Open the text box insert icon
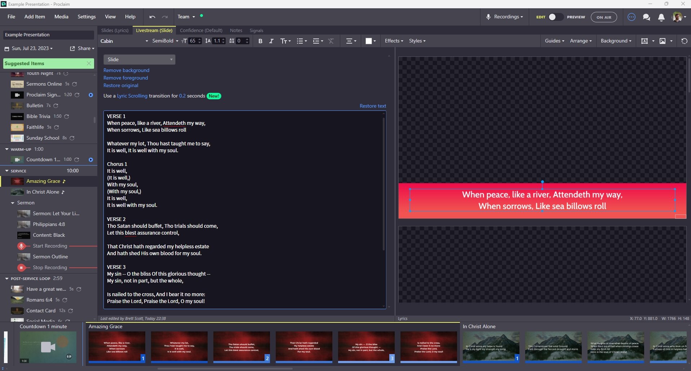 pyautogui.click(x=645, y=41)
